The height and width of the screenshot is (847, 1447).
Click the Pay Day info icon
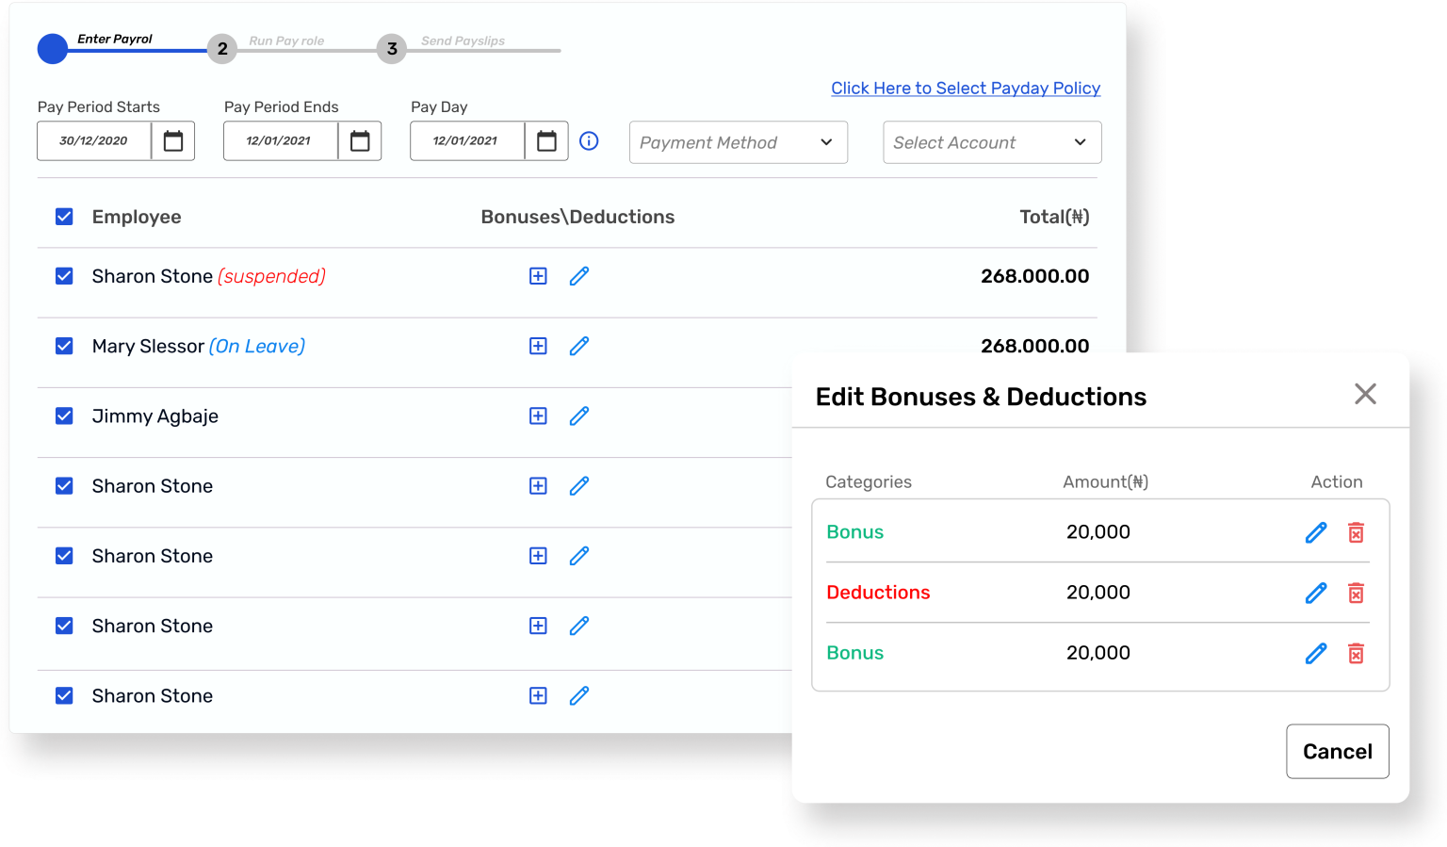589,141
